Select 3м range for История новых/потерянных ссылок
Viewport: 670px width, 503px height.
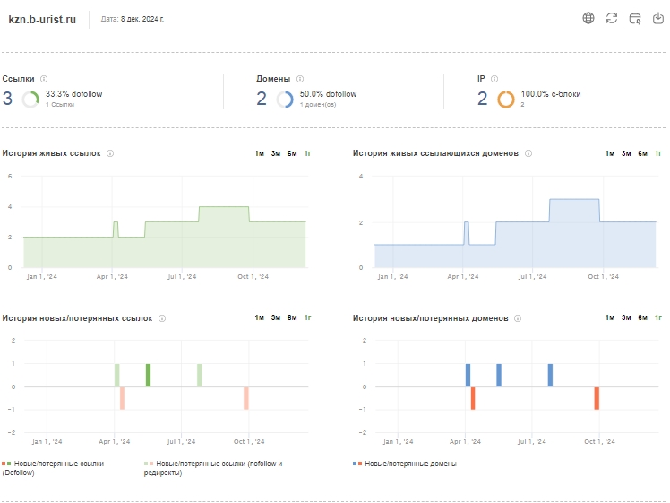(276, 317)
